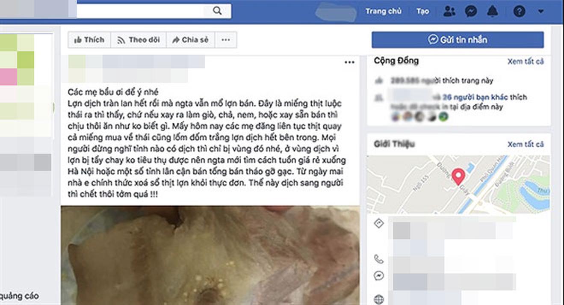The image size is (564, 305).
Task: Click the Thích page button
Action: click(x=89, y=40)
